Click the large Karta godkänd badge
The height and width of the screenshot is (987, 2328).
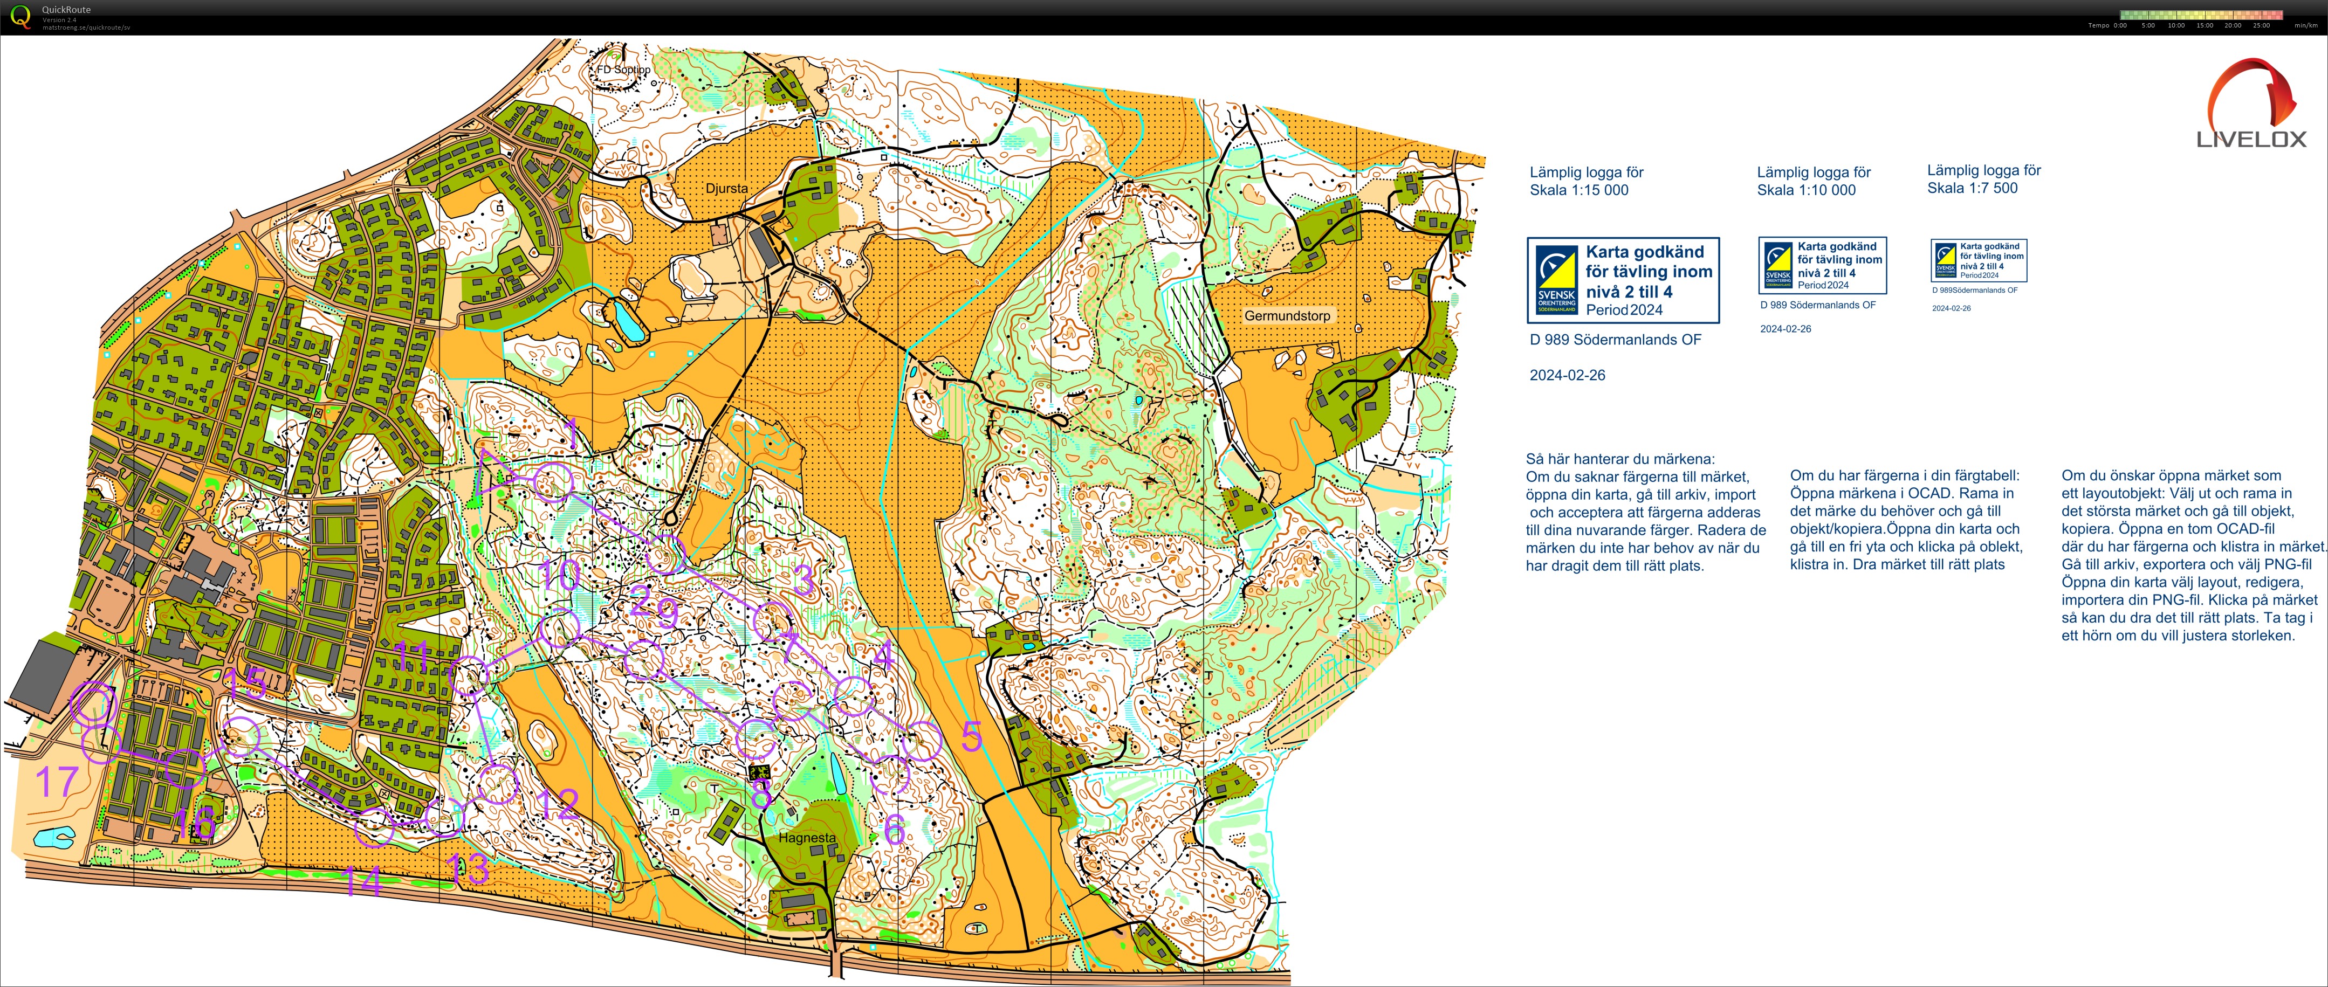click(x=1623, y=280)
